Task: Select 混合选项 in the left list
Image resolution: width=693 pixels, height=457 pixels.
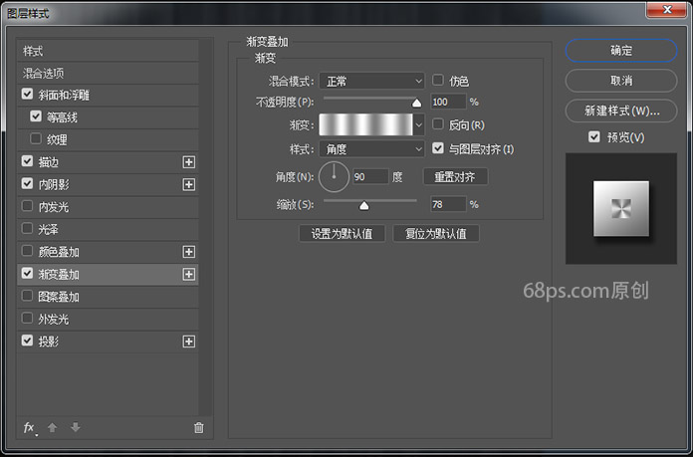Action: 108,74
